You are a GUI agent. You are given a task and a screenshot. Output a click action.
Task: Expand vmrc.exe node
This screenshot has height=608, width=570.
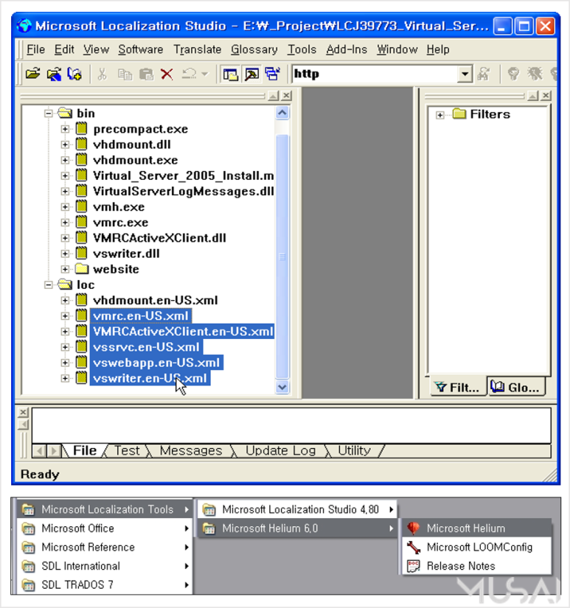(65, 223)
